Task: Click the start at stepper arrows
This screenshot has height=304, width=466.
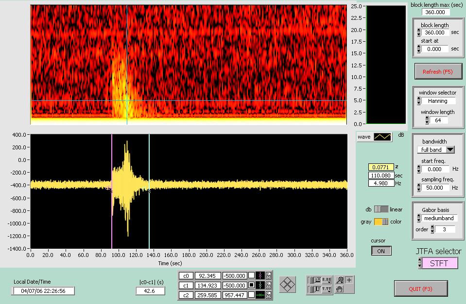Action: pyautogui.click(x=419, y=49)
